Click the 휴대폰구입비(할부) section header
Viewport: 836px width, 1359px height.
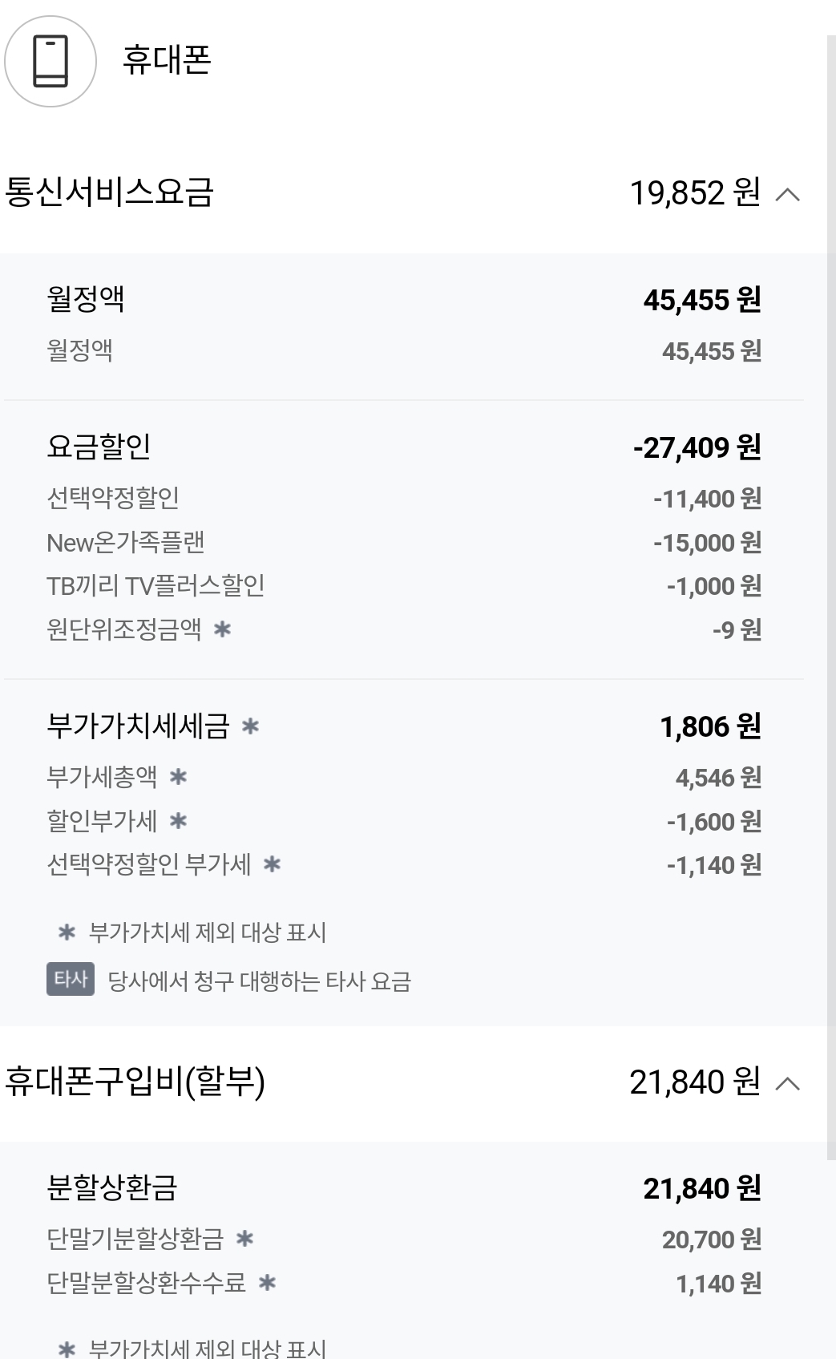pyautogui.click(x=135, y=1082)
